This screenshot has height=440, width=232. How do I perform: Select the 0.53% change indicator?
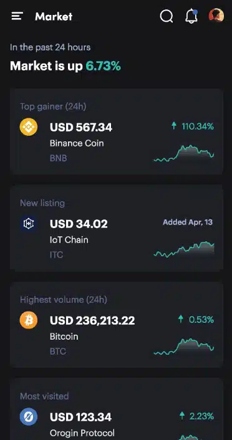[x=196, y=319]
